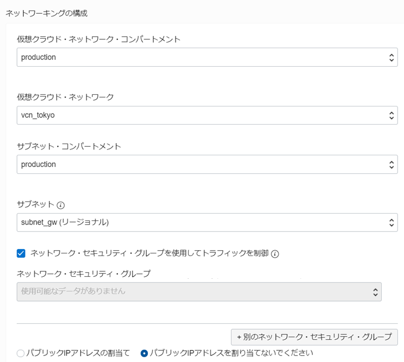The height and width of the screenshot is (362, 404).
Task: Click up-down arrows on vcn_tokyo selector
Action: coord(391,115)
